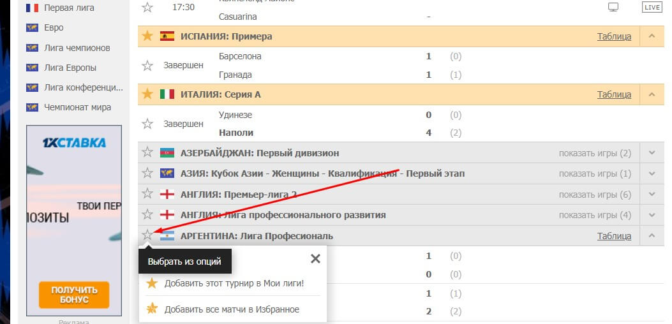Expand АНГЛИЯ: Лига профессионального развития section
672x324 pixels.
click(x=652, y=215)
